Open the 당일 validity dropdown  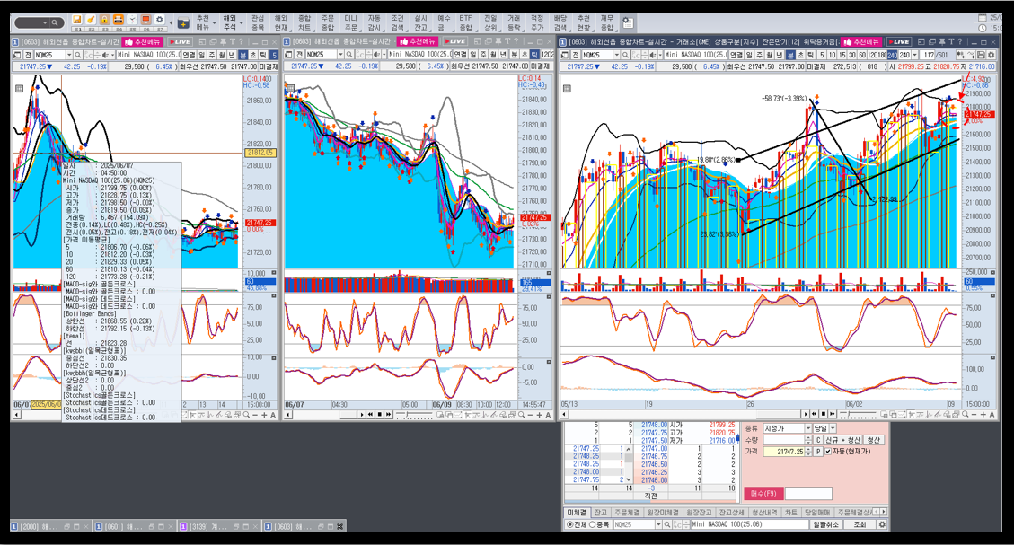click(x=833, y=428)
